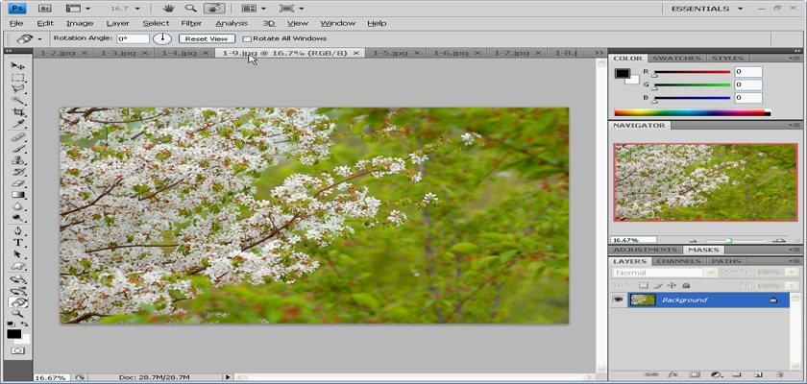Hide the Background layer eye icon
Screen dimensions: 807x384
point(618,300)
